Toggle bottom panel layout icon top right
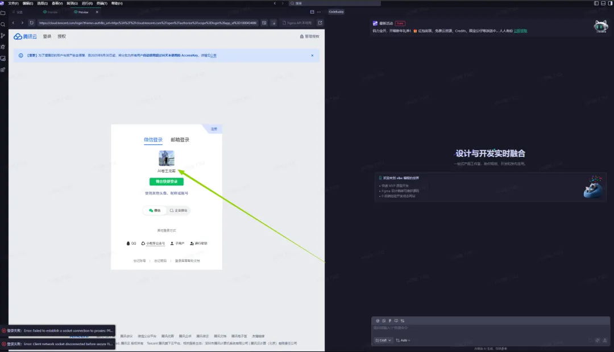Image resolution: width=614 pixels, height=352 pixels. (x=603, y=3)
